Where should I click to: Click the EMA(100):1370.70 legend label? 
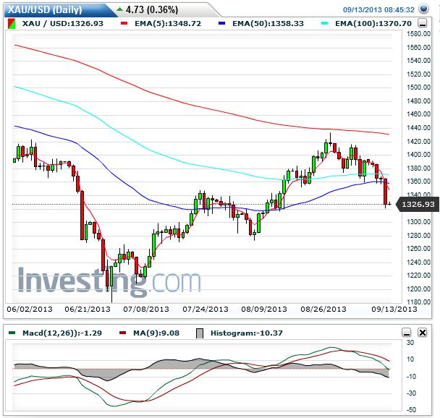click(x=373, y=24)
